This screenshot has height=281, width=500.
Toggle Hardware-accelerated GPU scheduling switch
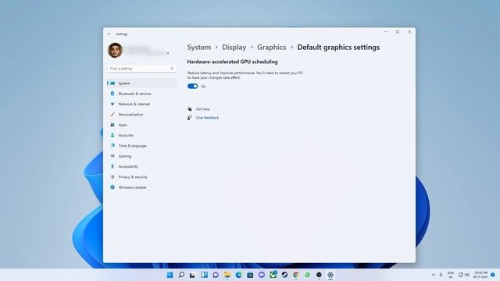(193, 87)
